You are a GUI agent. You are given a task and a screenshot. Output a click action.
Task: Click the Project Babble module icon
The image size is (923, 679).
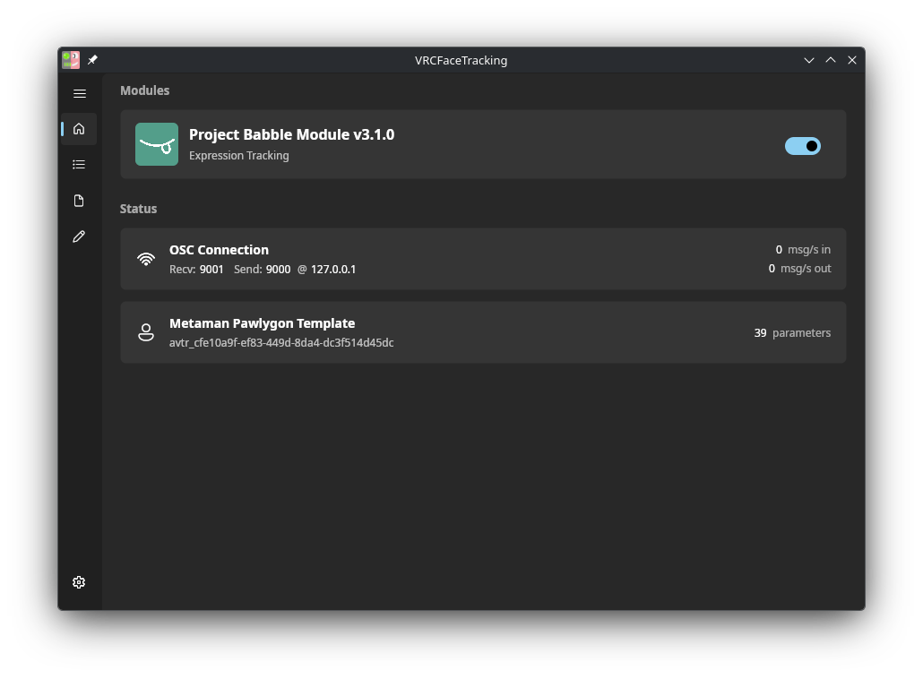click(x=157, y=144)
